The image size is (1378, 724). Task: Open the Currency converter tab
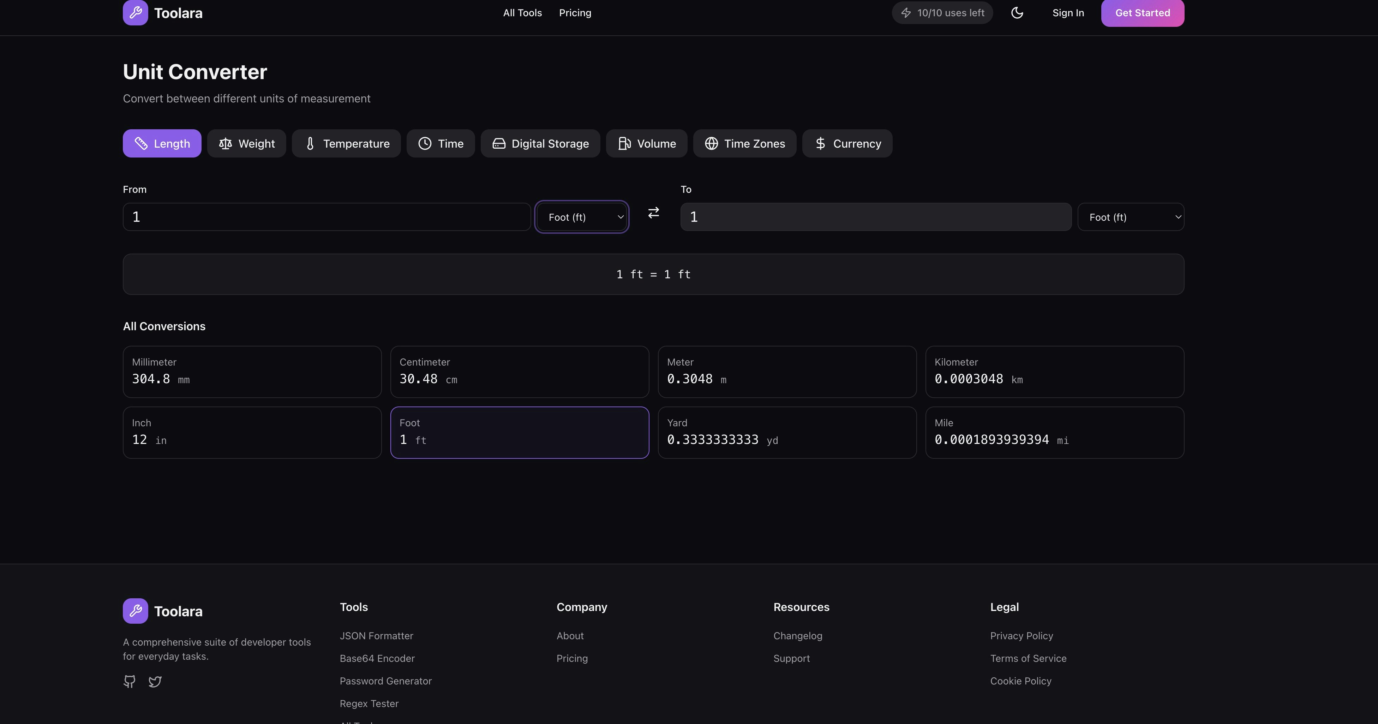pos(847,143)
